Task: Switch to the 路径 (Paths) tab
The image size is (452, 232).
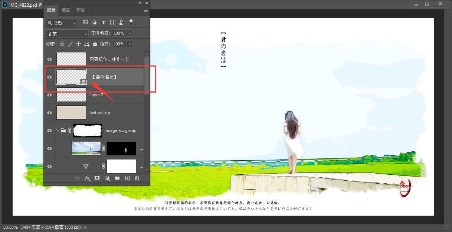Action: click(80, 10)
